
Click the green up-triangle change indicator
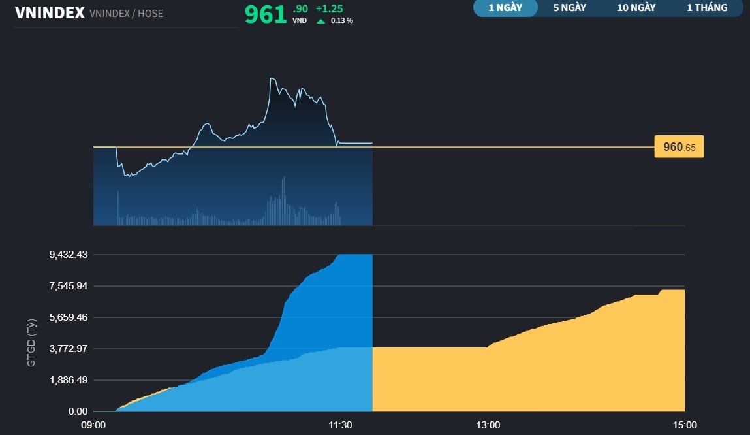tap(321, 21)
